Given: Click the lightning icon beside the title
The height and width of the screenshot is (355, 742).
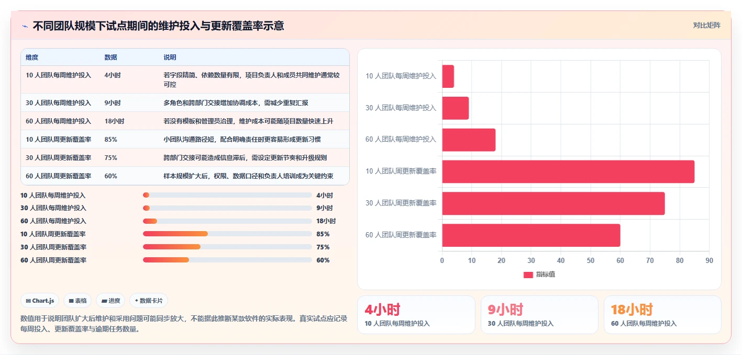Looking at the screenshot, I should (25, 26).
